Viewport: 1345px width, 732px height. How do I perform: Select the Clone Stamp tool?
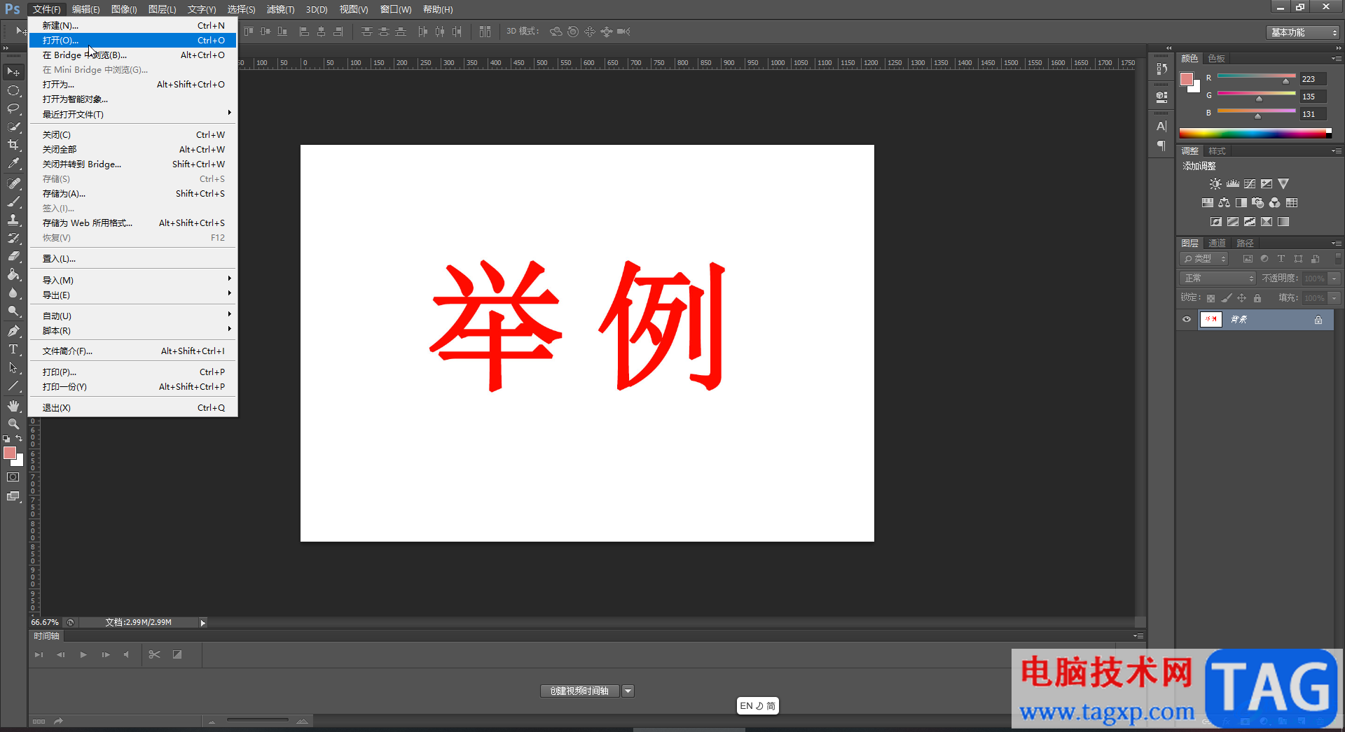(x=13, y=220)
